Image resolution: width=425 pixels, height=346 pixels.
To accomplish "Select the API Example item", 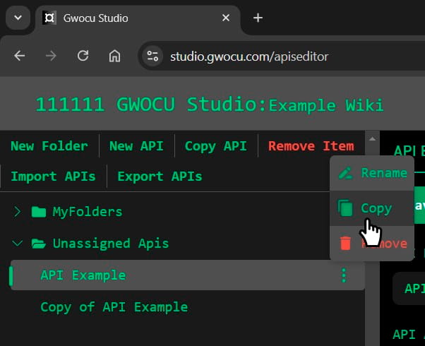I will tap(187, 275).
